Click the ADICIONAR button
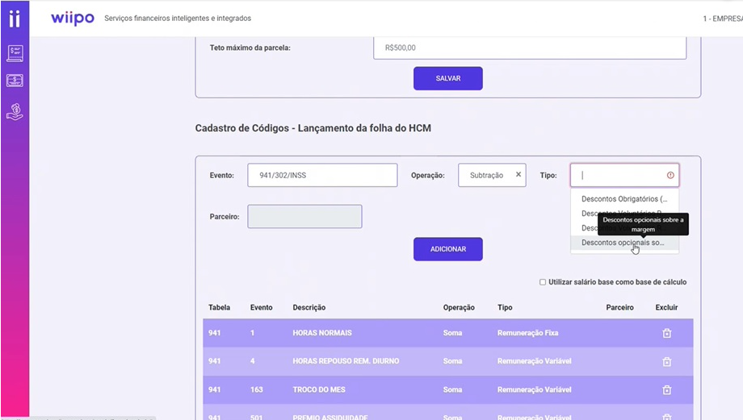The image size is (743, 420). (x=447, y=249)
